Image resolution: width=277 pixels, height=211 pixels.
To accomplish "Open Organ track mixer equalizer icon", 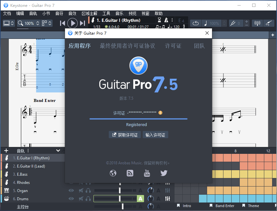I will 168,190.
